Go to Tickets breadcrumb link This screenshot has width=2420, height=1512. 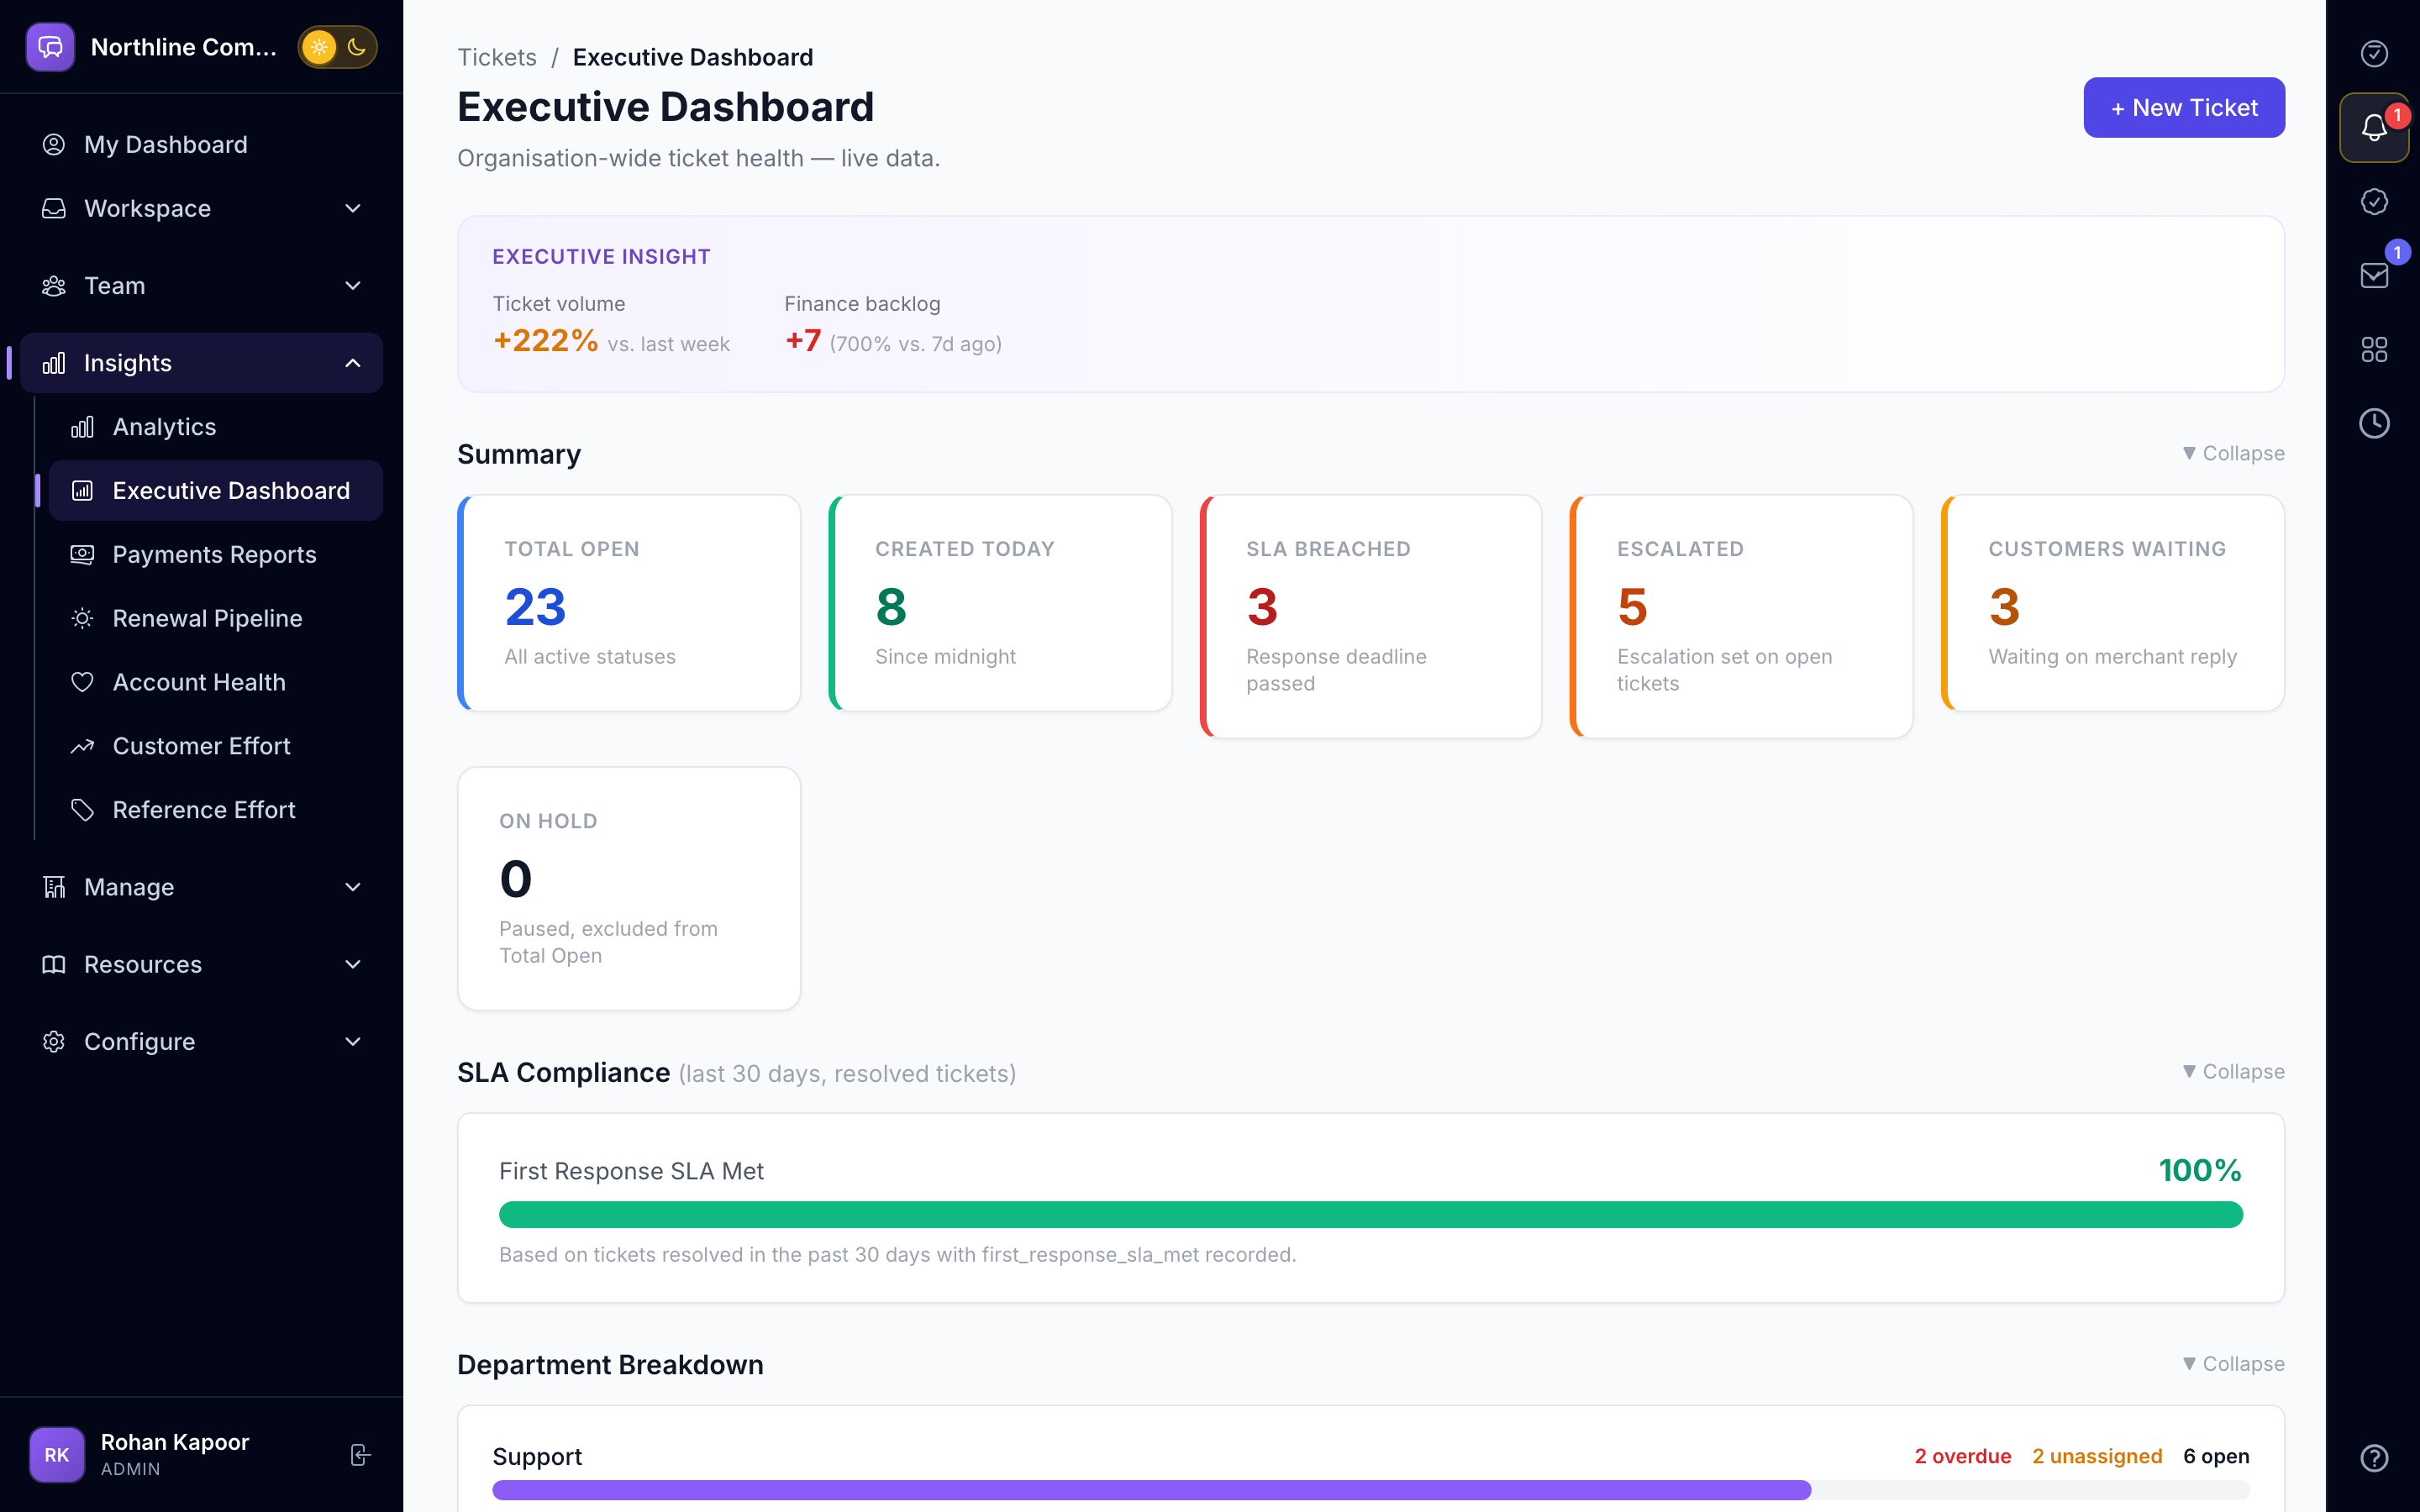tap(497, 57)
